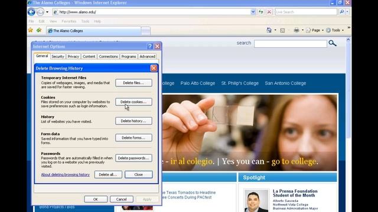Image resolution: width=378 pixels, height=212 pixels.
Task: Switch to the General tab
Action: coord(42,56)
